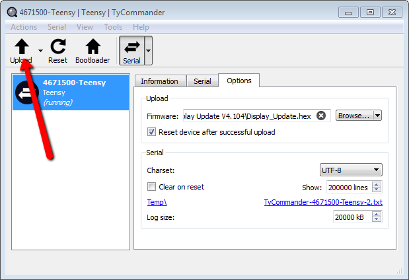Open the Charset UTF-8 dropdown

[x=351, y=170]
